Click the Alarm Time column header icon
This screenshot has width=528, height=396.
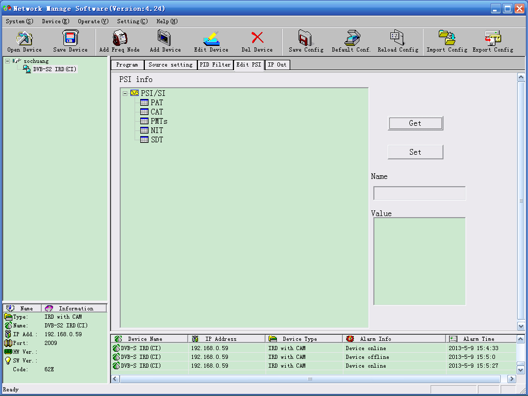(x=453, y=338)
